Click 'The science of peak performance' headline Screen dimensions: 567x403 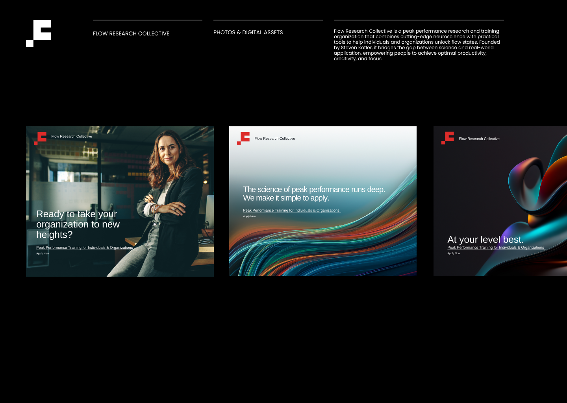pos(314,194)
